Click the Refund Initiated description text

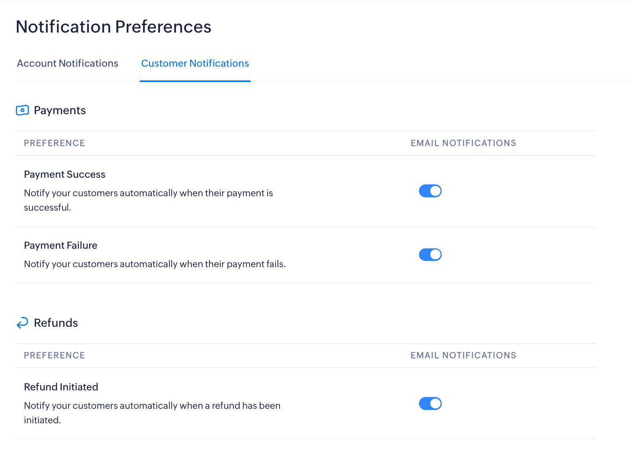click(152, 406)
